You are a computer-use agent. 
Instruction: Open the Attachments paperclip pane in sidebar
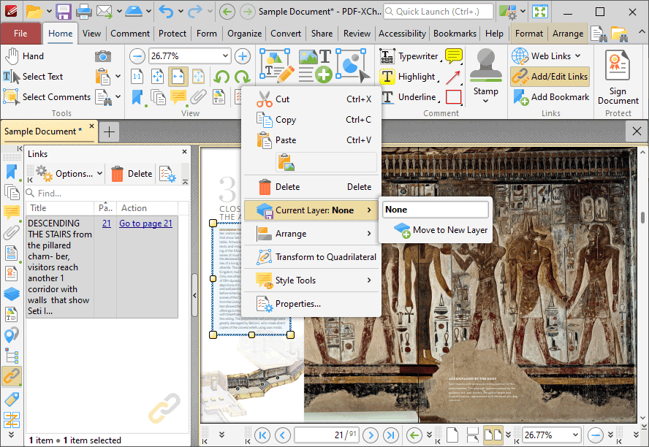pos(11,232)
